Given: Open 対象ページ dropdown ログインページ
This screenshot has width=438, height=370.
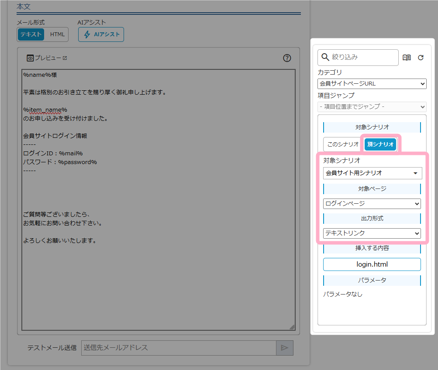Looking at the screenshot, I should click(x=372, y=203).
